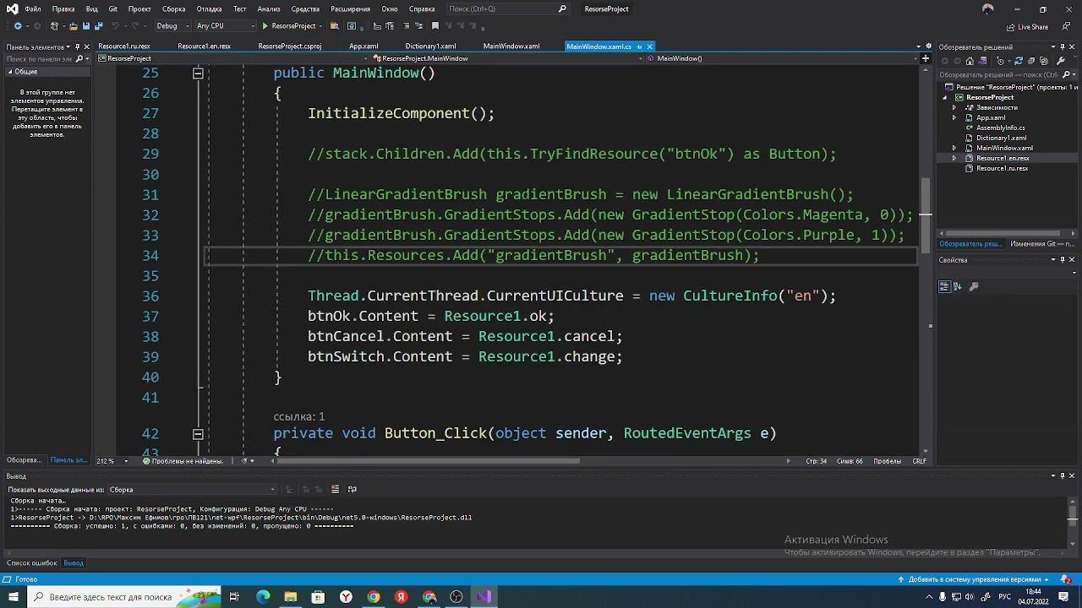Click the Live Share icon
1082x608 pixels.
1012,27
